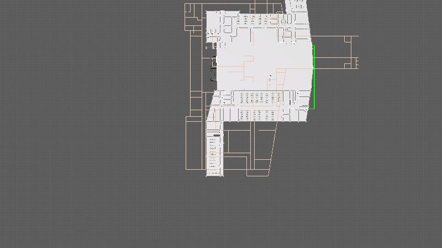The width and height of the screenshot is (442, 248).
Task: Click the upper small orange square at the far right
Action: [348, 39]
